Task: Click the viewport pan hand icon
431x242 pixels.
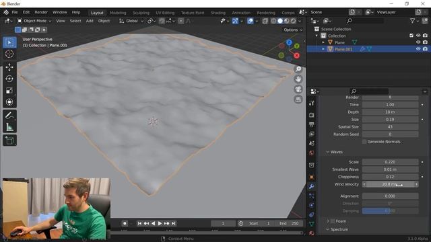Action: 298,79
